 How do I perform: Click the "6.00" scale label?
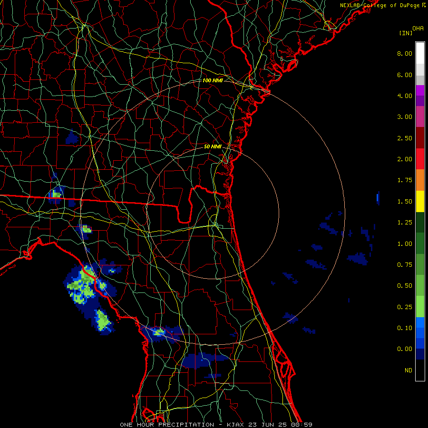(405, 75)
